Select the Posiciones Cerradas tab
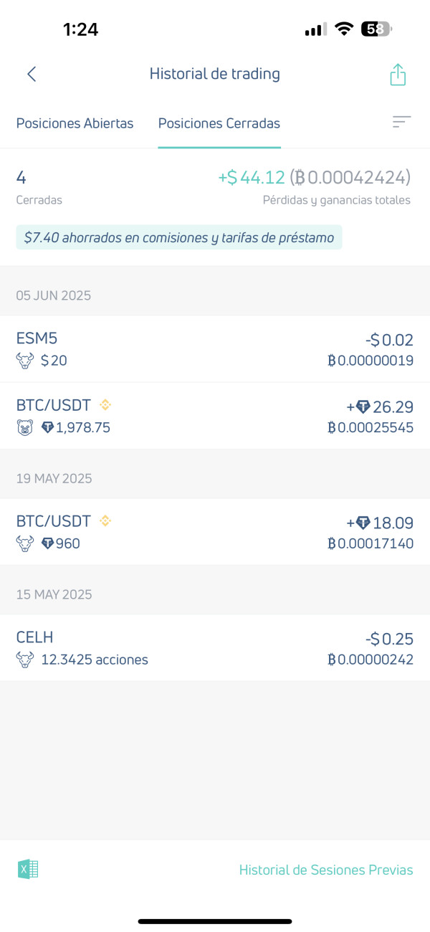The width and height of the screenshot is (430, 932). (219, 123)
